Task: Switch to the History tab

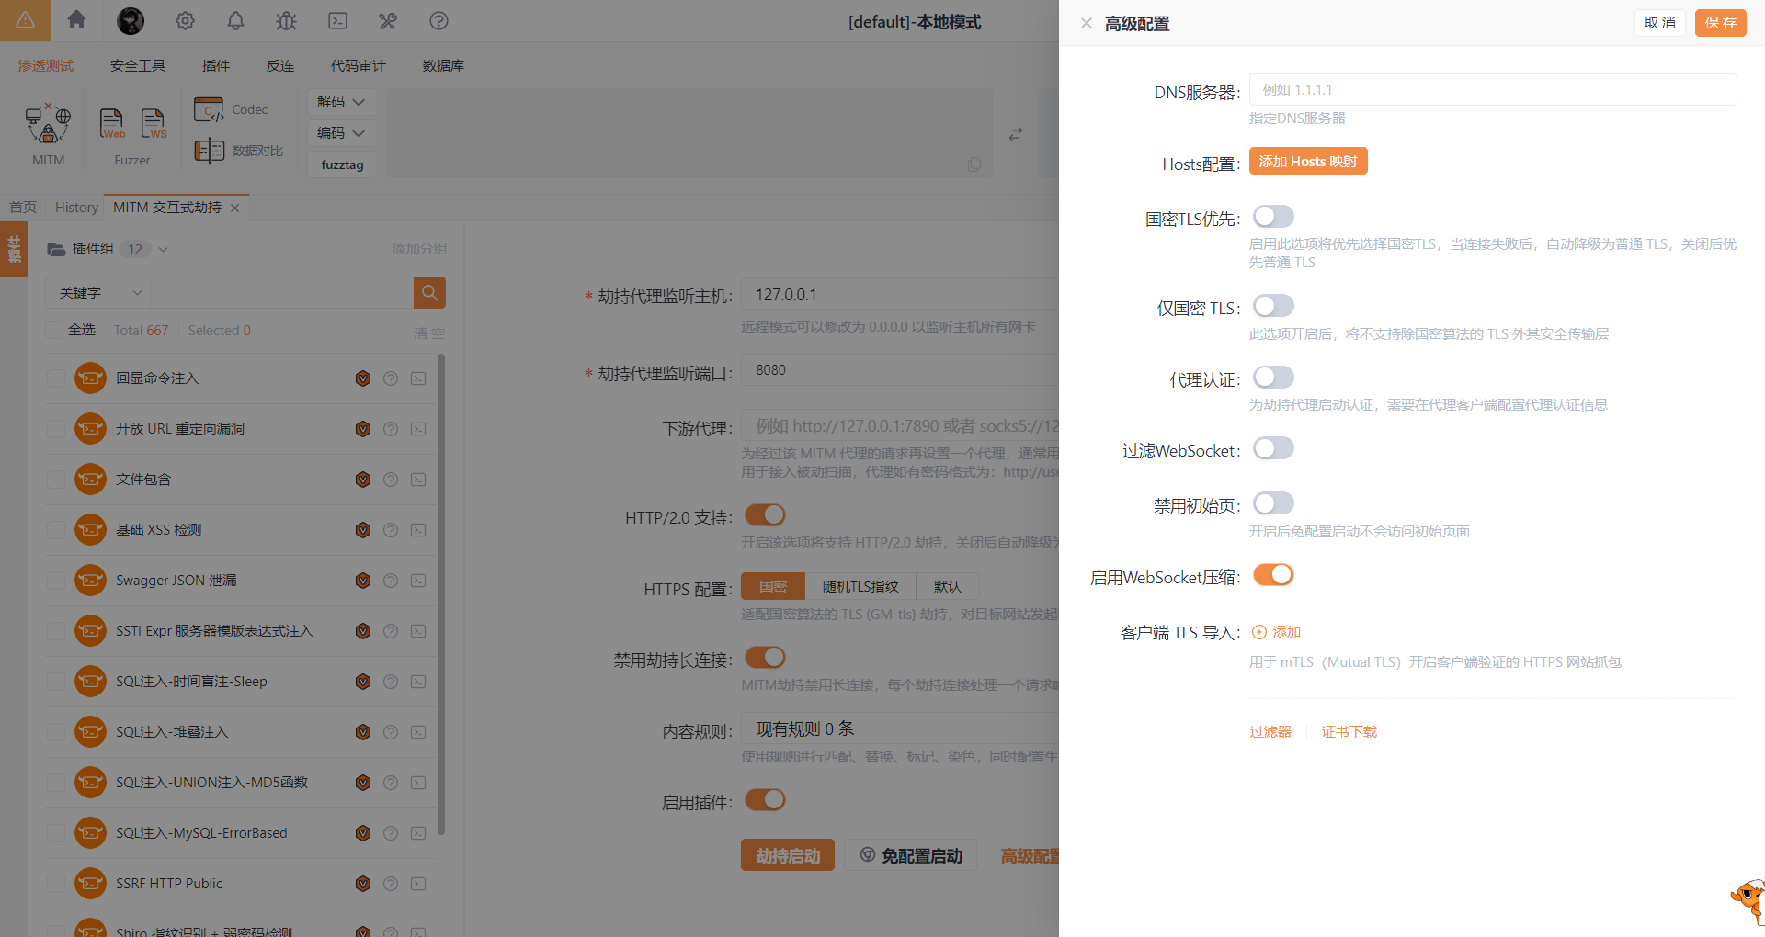Action: tap(76, 208)
